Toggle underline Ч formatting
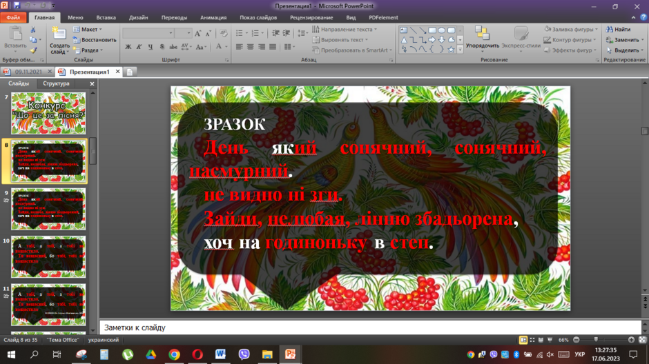This screenshot has width=649, height=364. (x=151, y=47)
